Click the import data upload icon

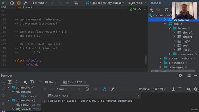(180, 89)
